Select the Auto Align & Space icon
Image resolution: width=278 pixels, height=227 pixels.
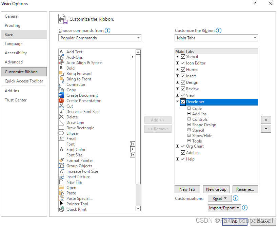61,63
